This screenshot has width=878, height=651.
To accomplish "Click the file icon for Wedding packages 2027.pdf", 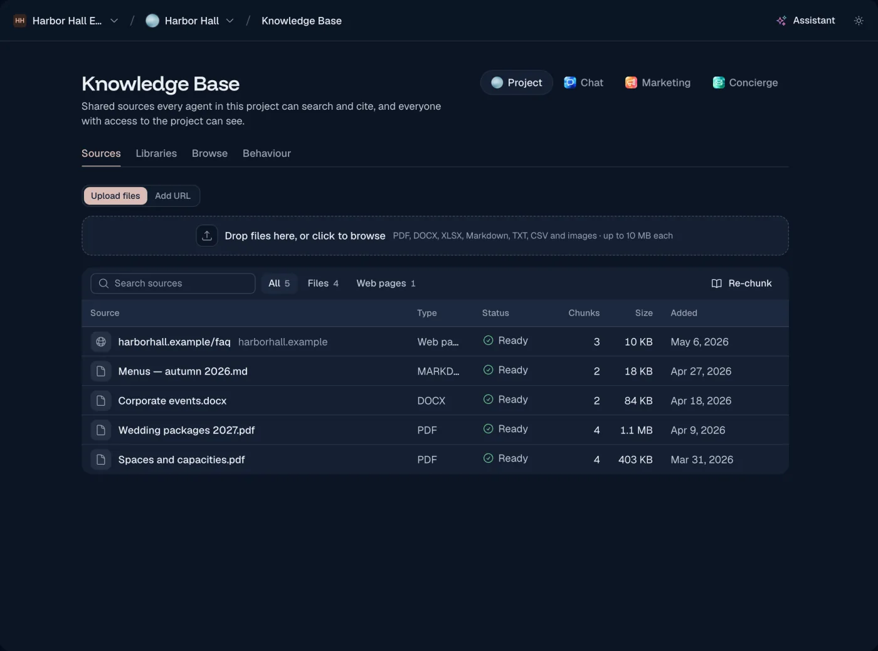I will click(101, 430).
